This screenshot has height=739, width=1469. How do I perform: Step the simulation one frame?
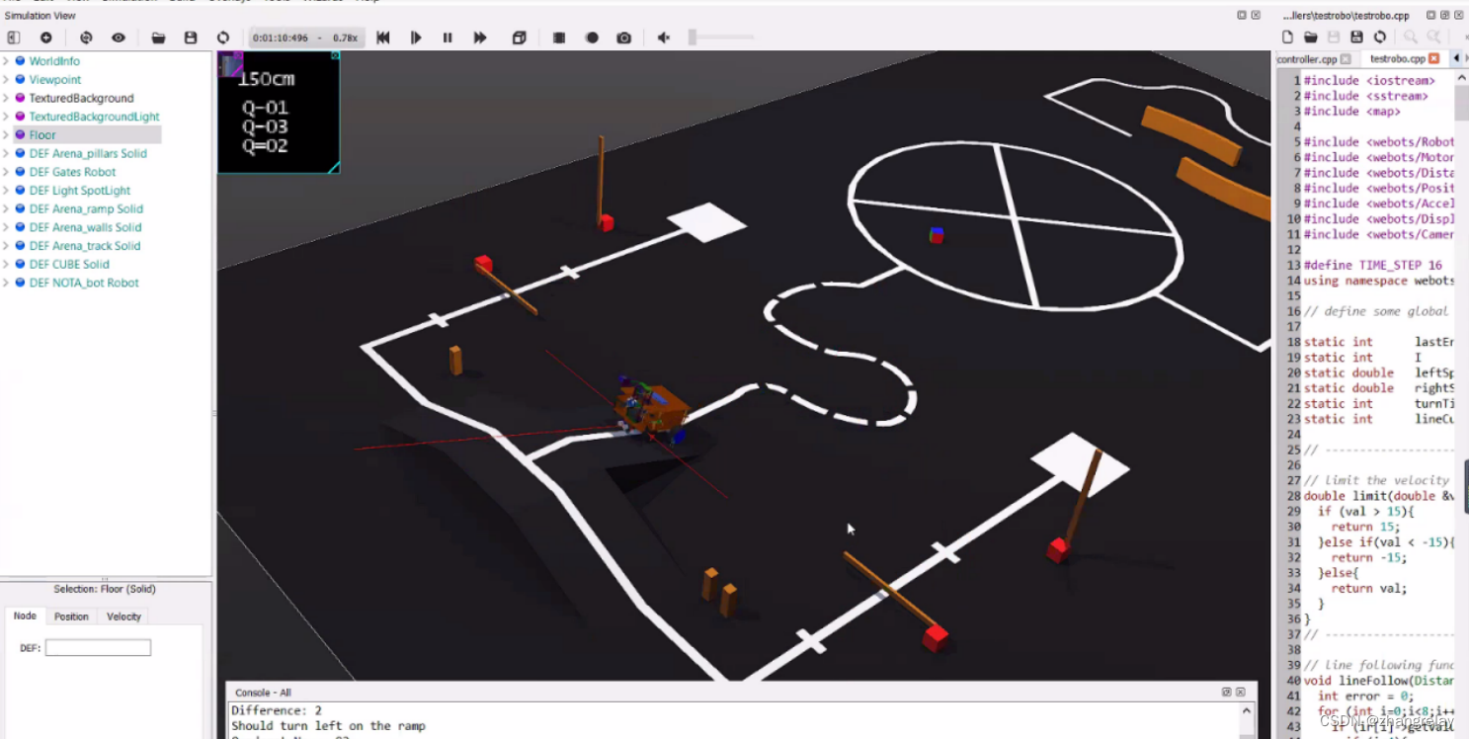[416, 38]
